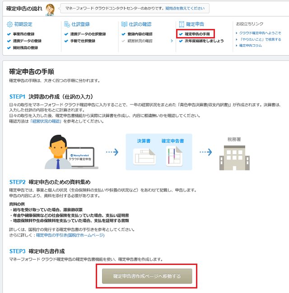Open 次年度繰越をしましょう step
The height and width of the screenshot is (293, 289).
pos(204,41)
